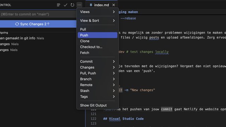This screenshot has width=226, height=127.
Task: Choose Pull from the menu
Action: pyautogui.click(x=97, y=29)
